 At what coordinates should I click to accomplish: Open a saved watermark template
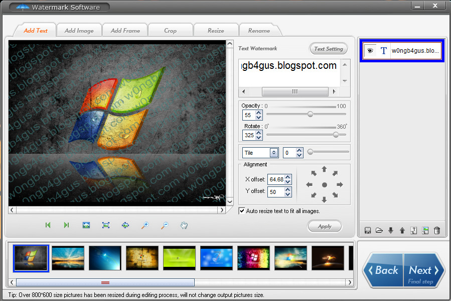point(379,230)
